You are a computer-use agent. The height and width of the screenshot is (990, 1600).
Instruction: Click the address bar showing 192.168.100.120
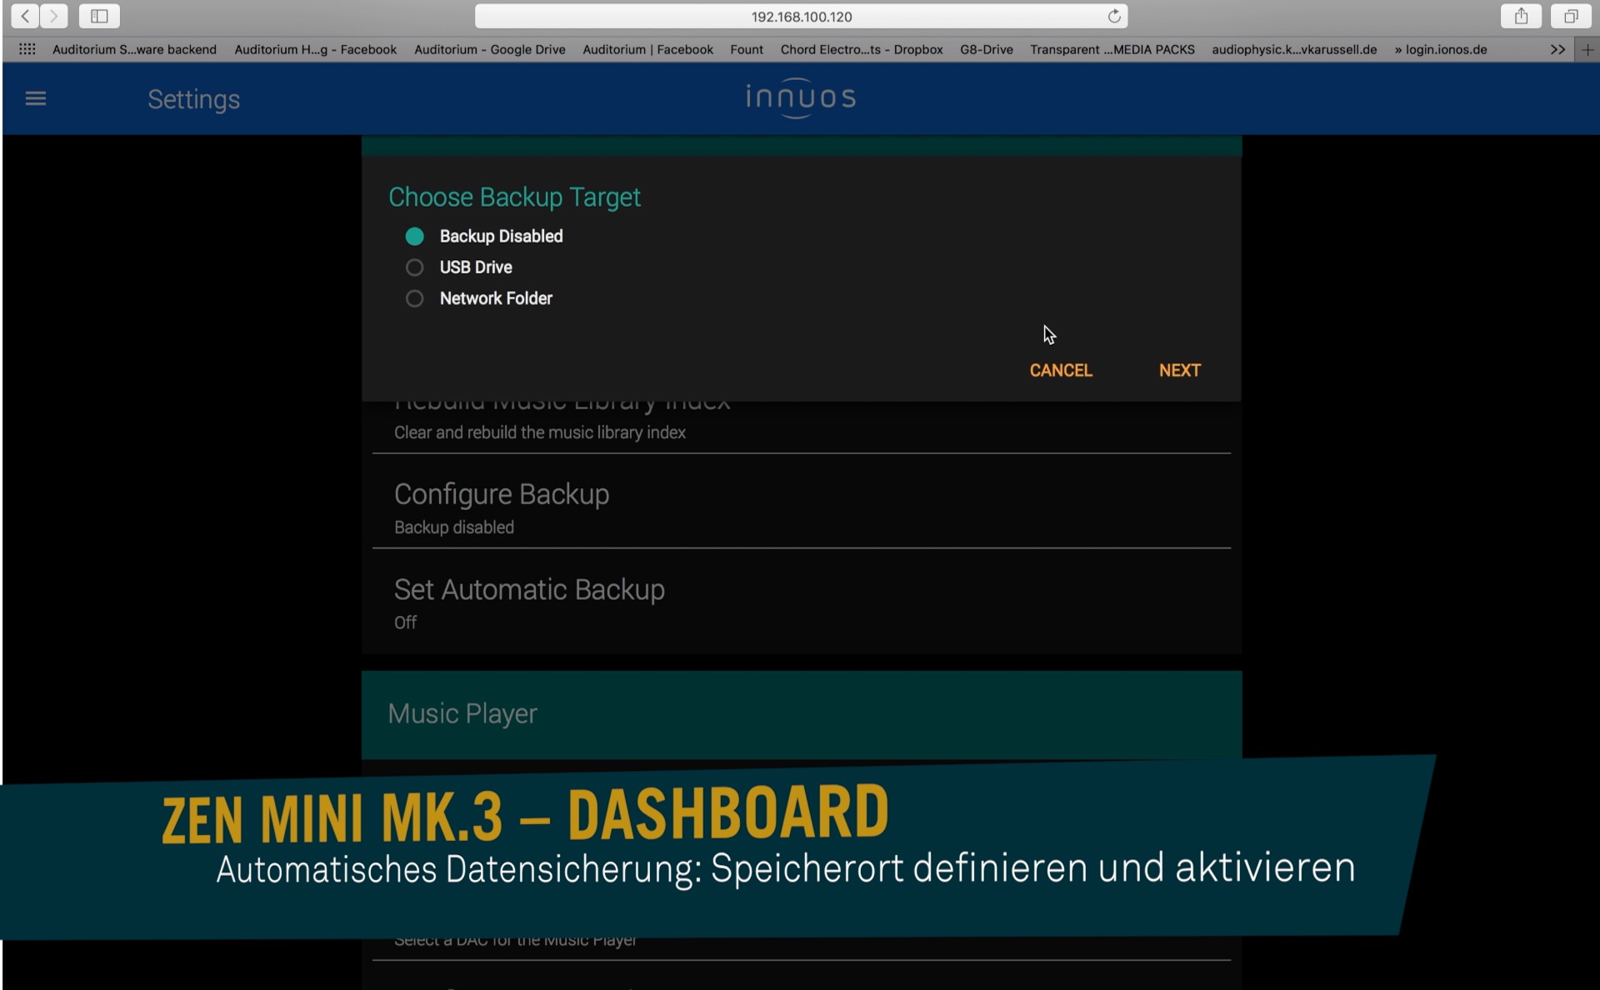pos(801,16)
